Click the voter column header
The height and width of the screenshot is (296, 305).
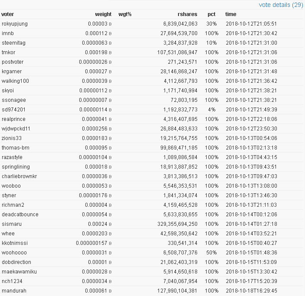tap(8, 14)
